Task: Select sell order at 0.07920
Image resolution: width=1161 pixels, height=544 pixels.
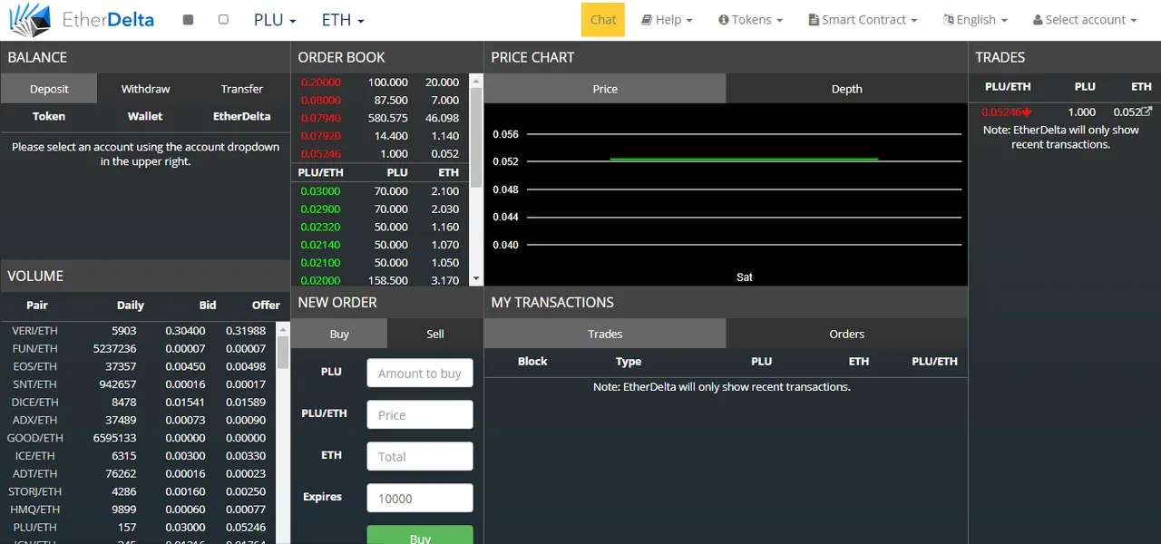Action: (x=380, y=136)
